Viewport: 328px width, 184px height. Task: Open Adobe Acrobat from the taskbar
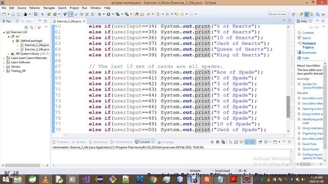point(233,179)
